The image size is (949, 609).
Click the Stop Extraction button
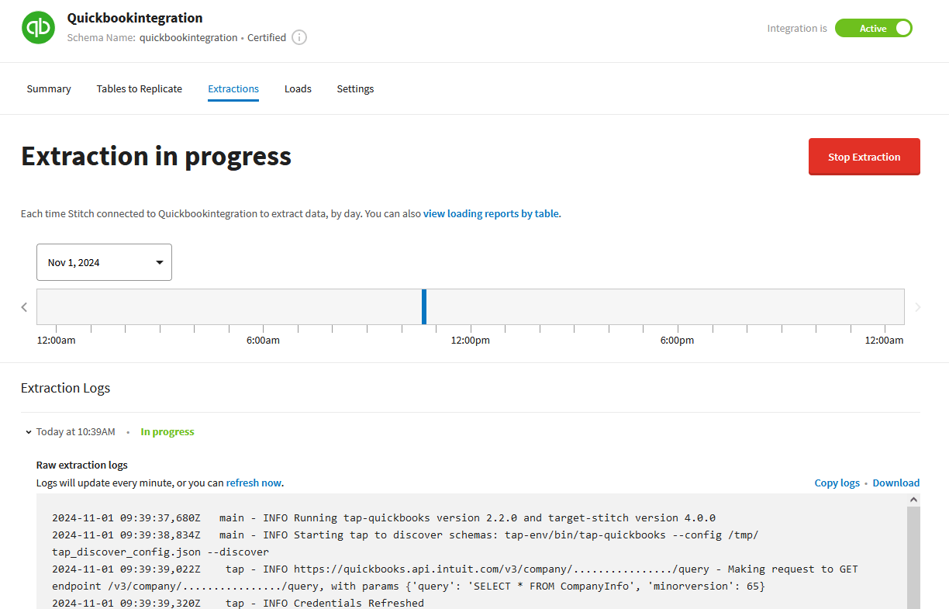864,156
